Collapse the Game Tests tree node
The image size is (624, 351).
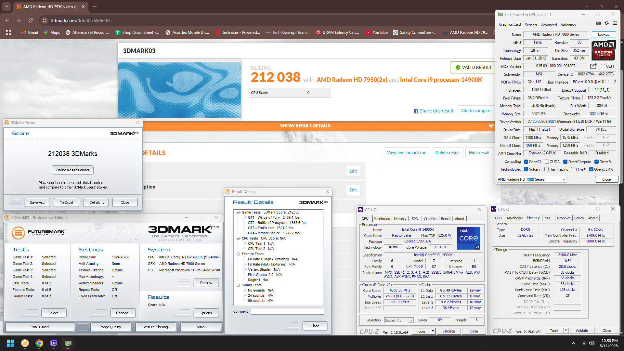pyautogui.click(x=238, y=212)
